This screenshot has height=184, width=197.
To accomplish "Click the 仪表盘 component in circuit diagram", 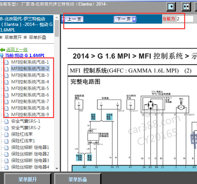I will (109, 104).
